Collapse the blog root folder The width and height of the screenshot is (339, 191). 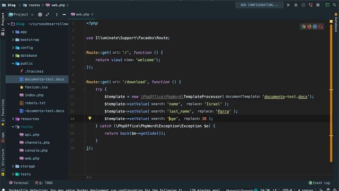pyautogui.click(x=8, y=24)
